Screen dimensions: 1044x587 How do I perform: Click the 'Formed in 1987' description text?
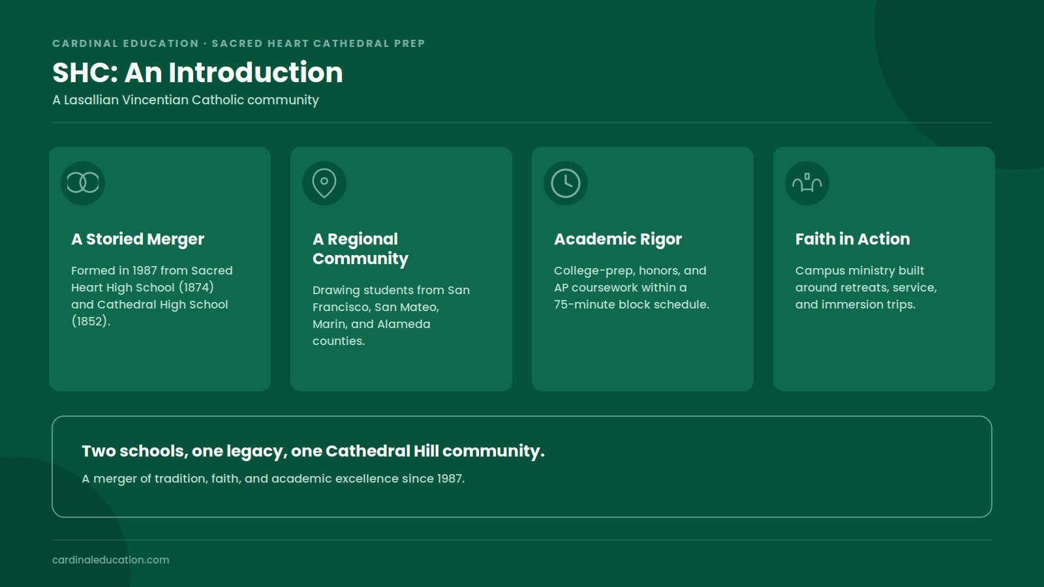pyautogui.click(x=152, y=295)
